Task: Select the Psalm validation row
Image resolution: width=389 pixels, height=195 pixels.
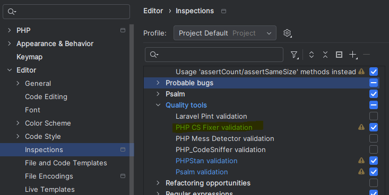Action: (262, 172)
